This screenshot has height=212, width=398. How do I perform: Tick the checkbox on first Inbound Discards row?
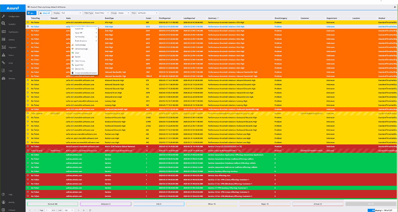click(28, 80)
